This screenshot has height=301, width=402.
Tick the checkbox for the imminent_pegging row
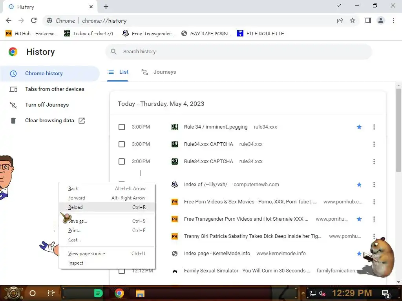122,127
